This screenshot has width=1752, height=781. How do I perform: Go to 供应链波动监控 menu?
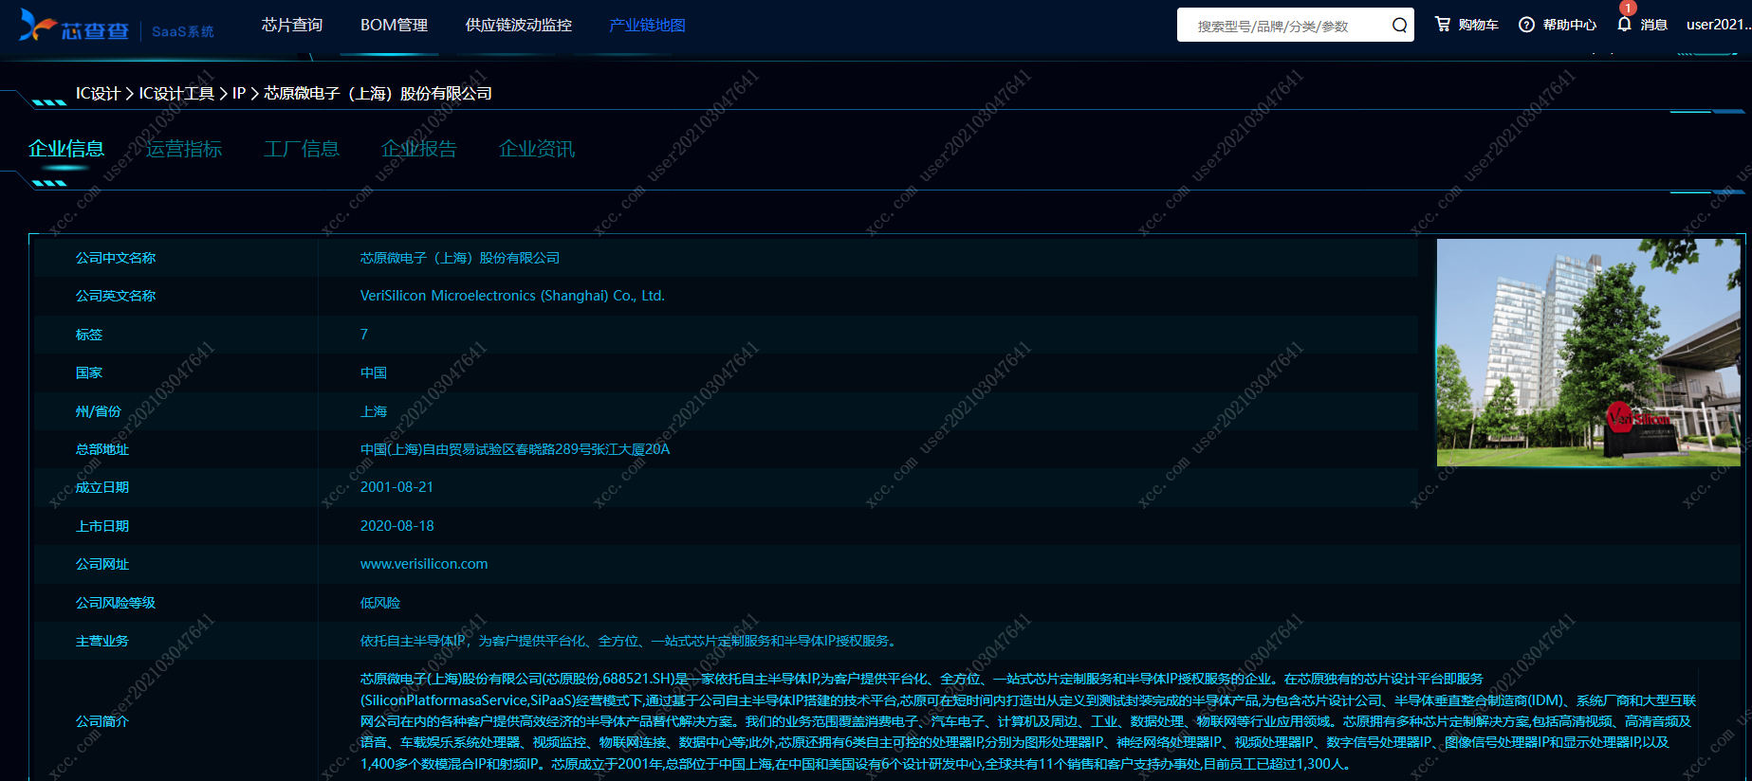[x=518, y=25]
